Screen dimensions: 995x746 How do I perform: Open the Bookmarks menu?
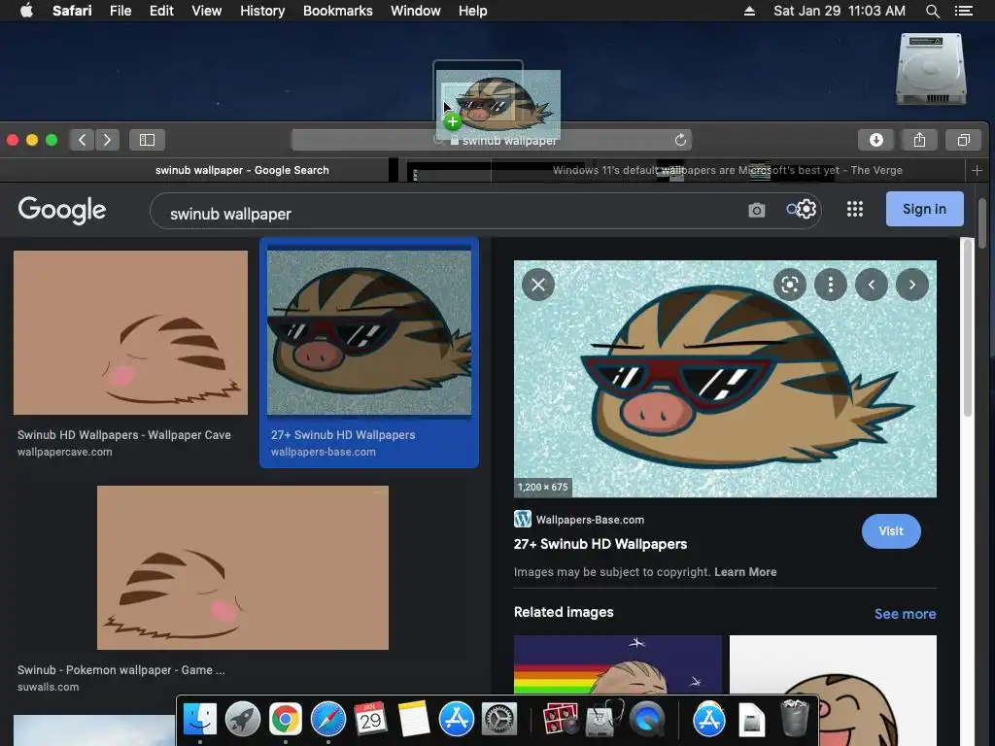(x=337, y=11)
